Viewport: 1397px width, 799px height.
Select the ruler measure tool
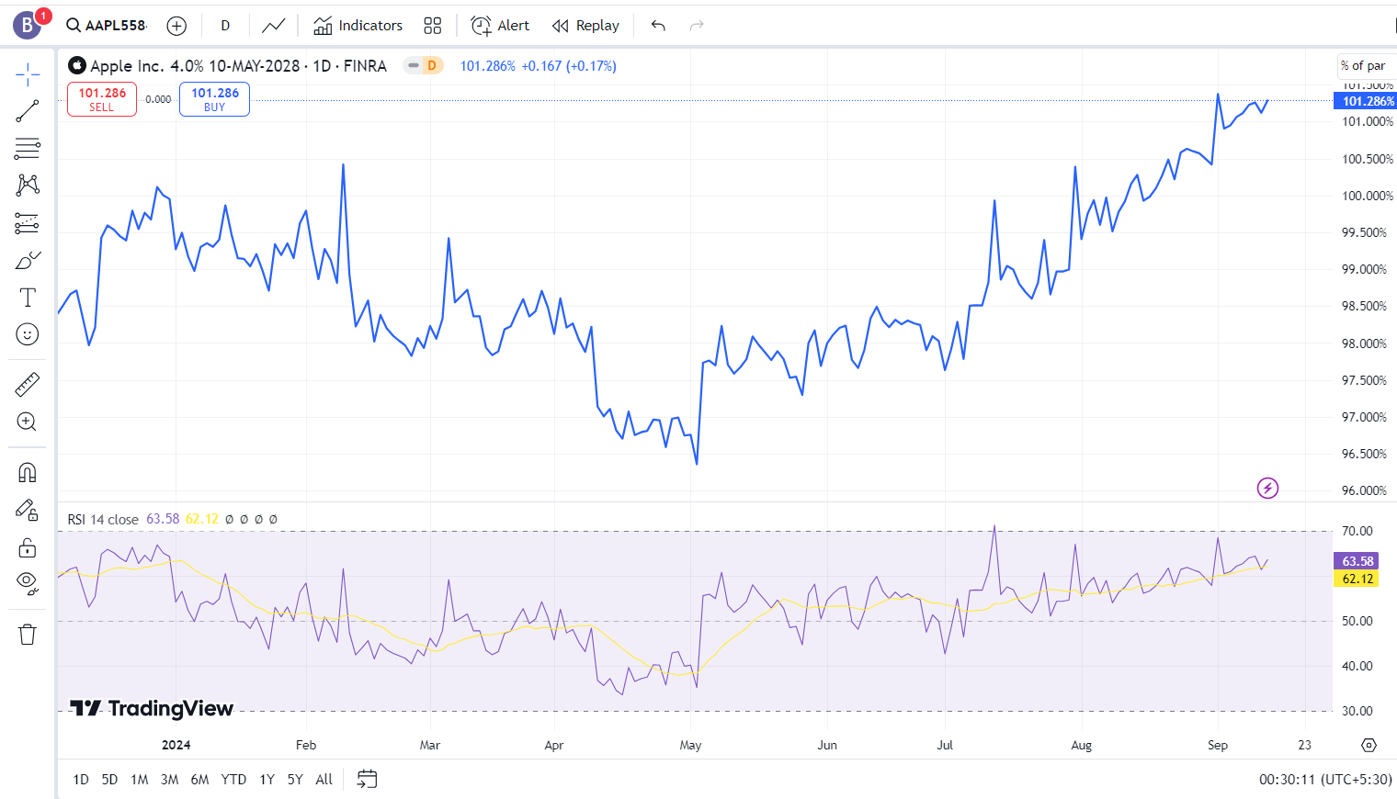coord(28,384)
